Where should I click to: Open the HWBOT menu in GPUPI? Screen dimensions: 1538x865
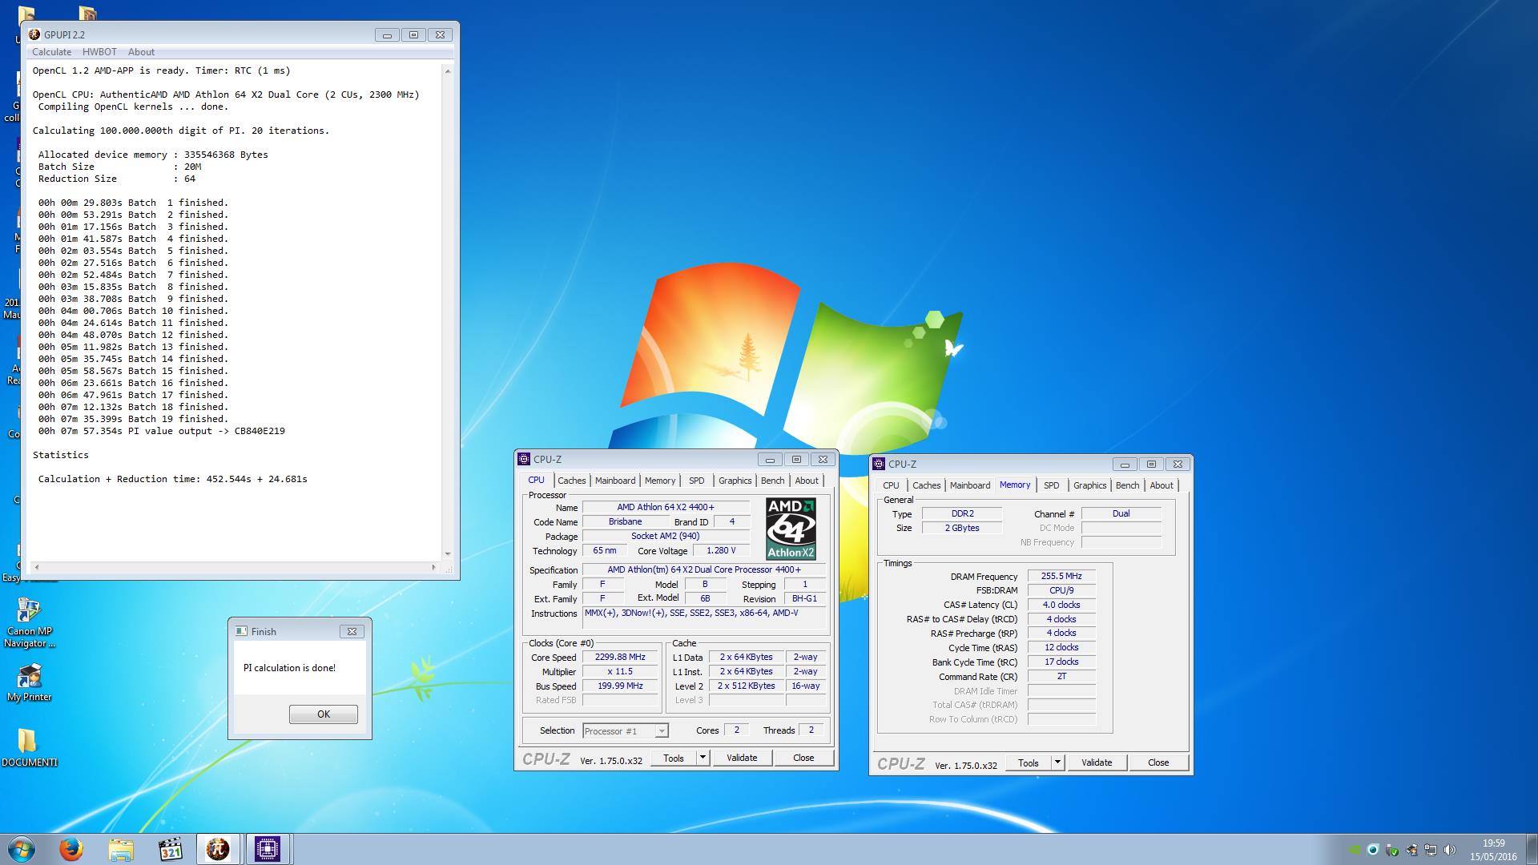[99, 52]
